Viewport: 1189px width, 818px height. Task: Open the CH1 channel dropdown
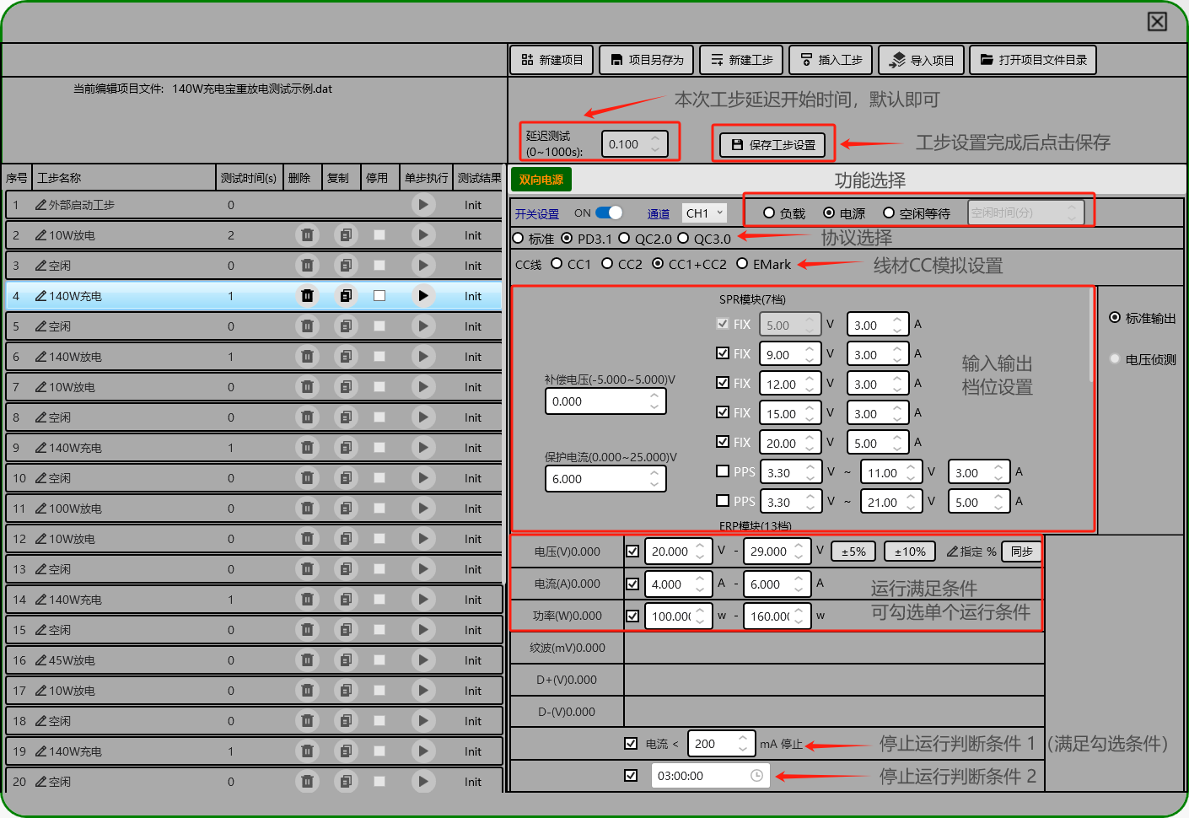(x=705, y=213)
